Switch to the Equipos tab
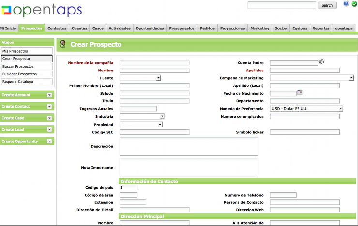The height and width of the screenshot is (226, 358). click(x=300, y=28)
